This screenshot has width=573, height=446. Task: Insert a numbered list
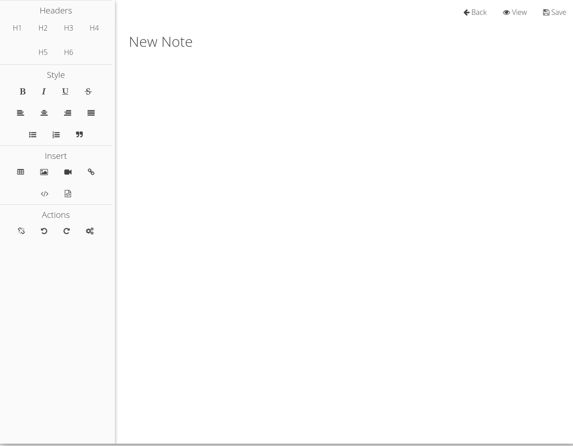pos(56,135)
